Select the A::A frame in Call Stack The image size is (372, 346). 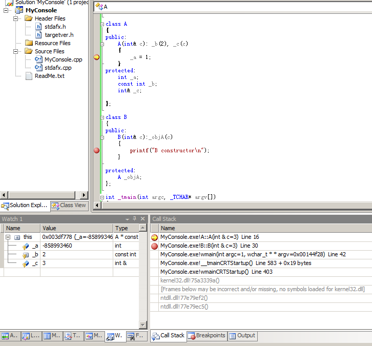pyautogui.click(x=210, y=237)
